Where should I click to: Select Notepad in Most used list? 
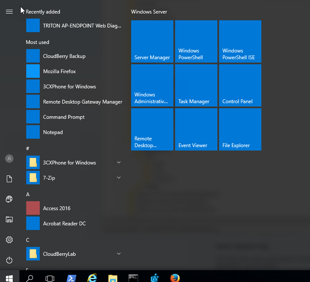point(52,132)
